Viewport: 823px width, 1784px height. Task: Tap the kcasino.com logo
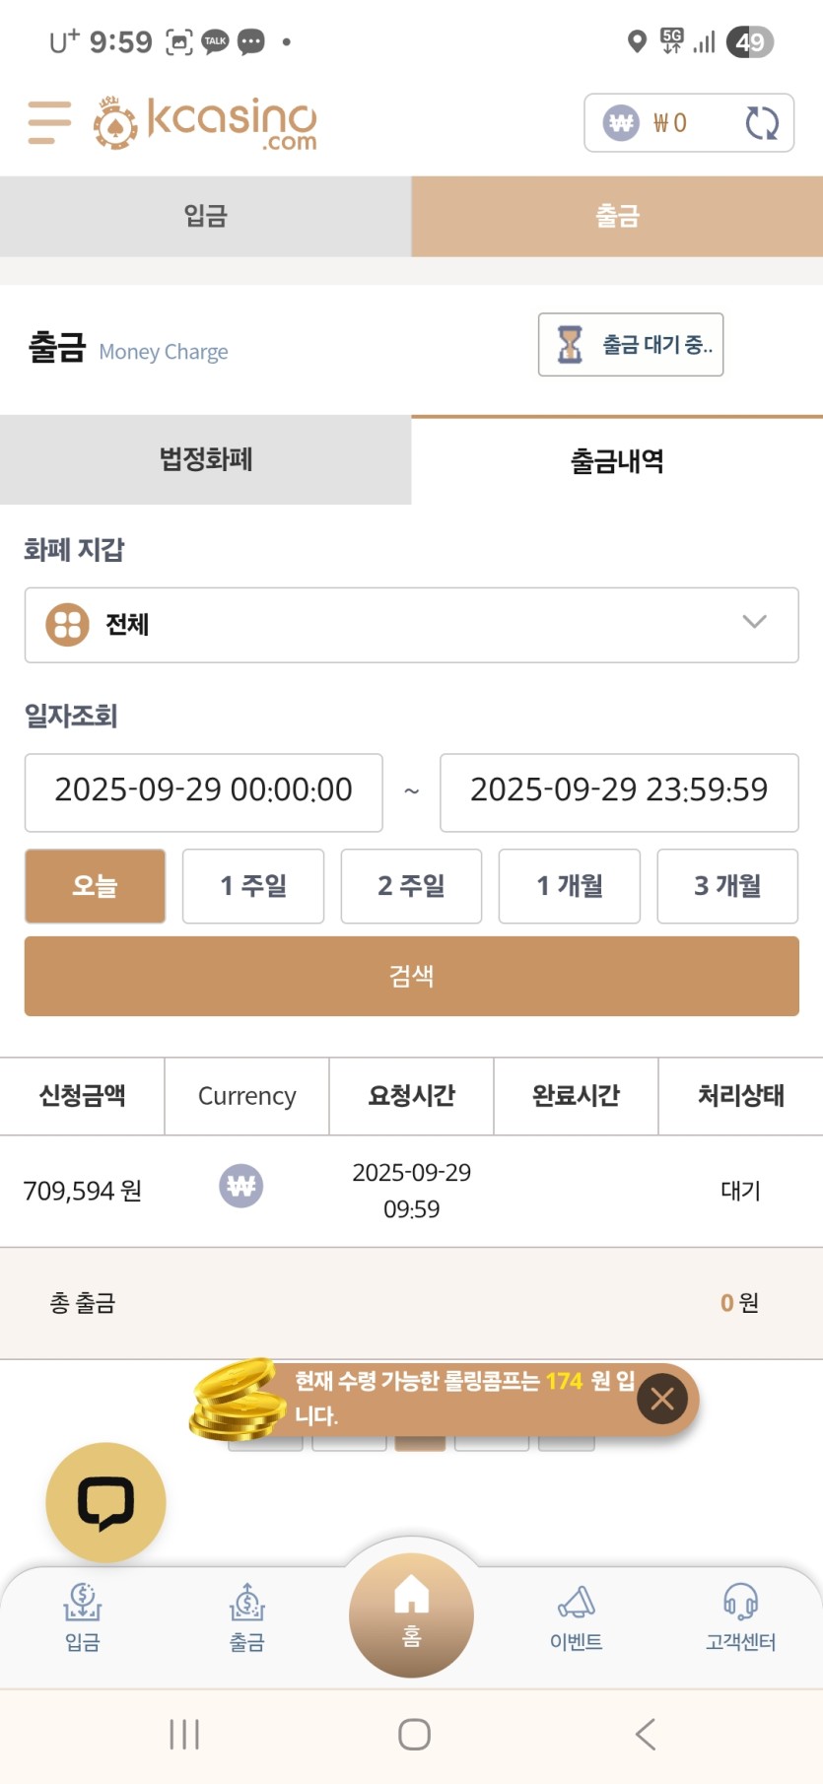click(205, 123)
